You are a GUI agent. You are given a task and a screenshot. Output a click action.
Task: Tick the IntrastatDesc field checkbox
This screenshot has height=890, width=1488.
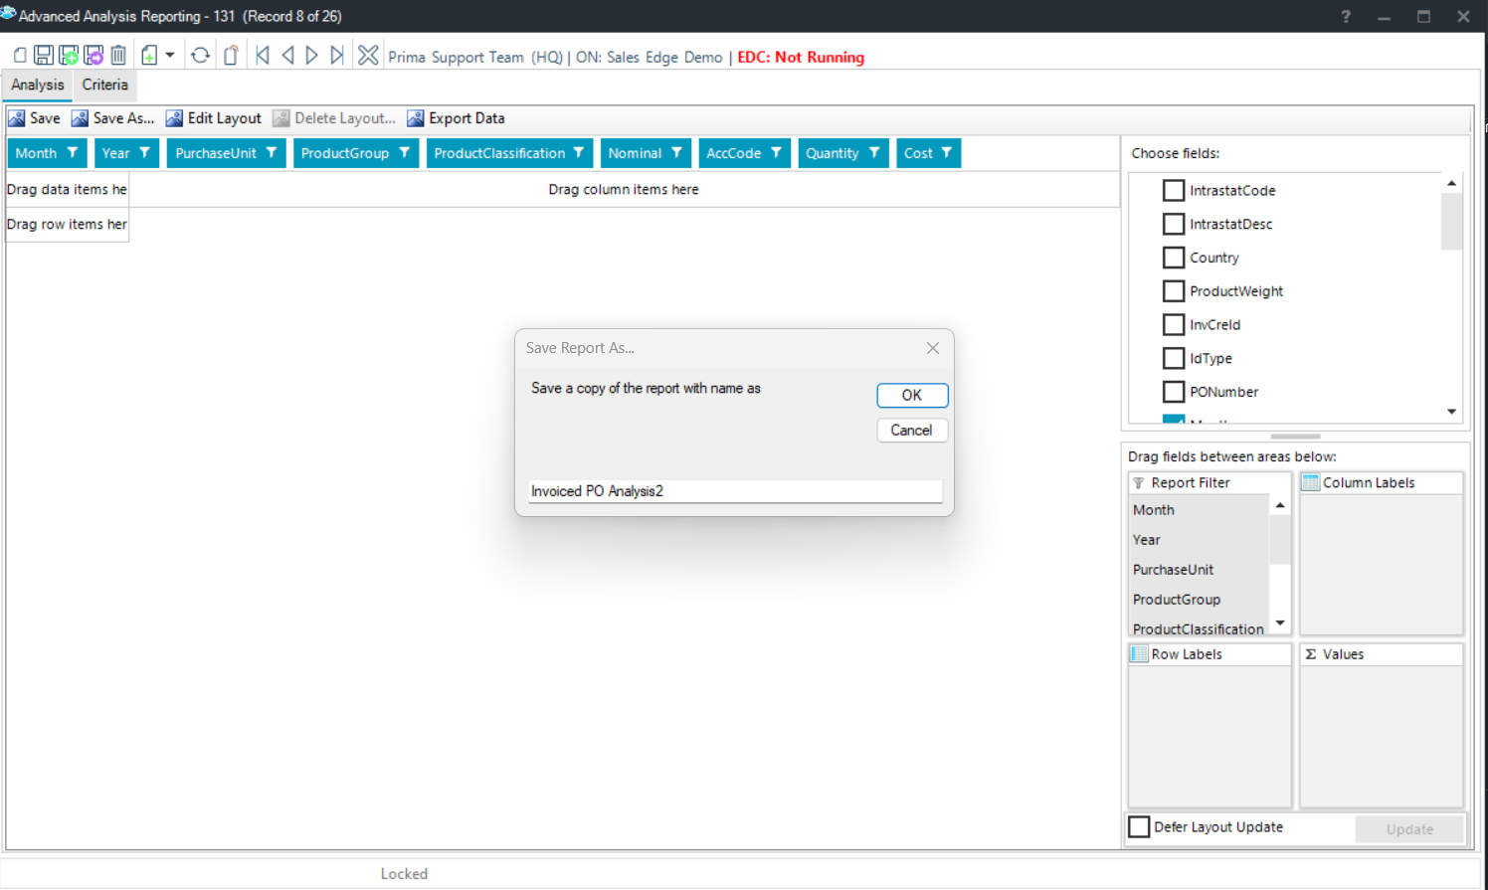click(x=1174, y=224)
